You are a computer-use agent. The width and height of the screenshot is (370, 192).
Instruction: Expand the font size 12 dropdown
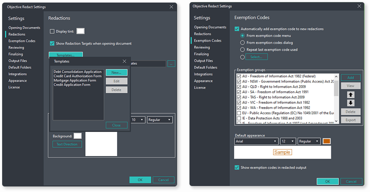click(x=288, y=141)
